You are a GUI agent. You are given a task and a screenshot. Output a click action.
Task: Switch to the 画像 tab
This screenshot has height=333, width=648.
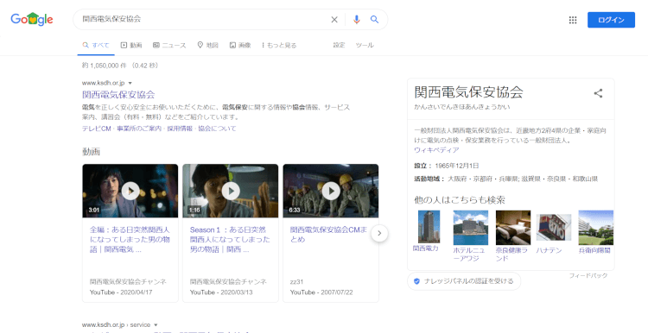pyautogui.click(x=240, y=45)
